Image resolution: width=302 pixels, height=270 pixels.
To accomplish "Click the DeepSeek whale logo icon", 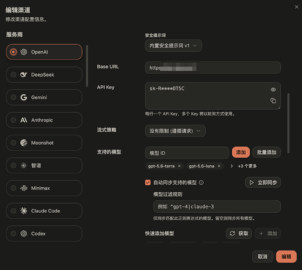I will point(24,75).
